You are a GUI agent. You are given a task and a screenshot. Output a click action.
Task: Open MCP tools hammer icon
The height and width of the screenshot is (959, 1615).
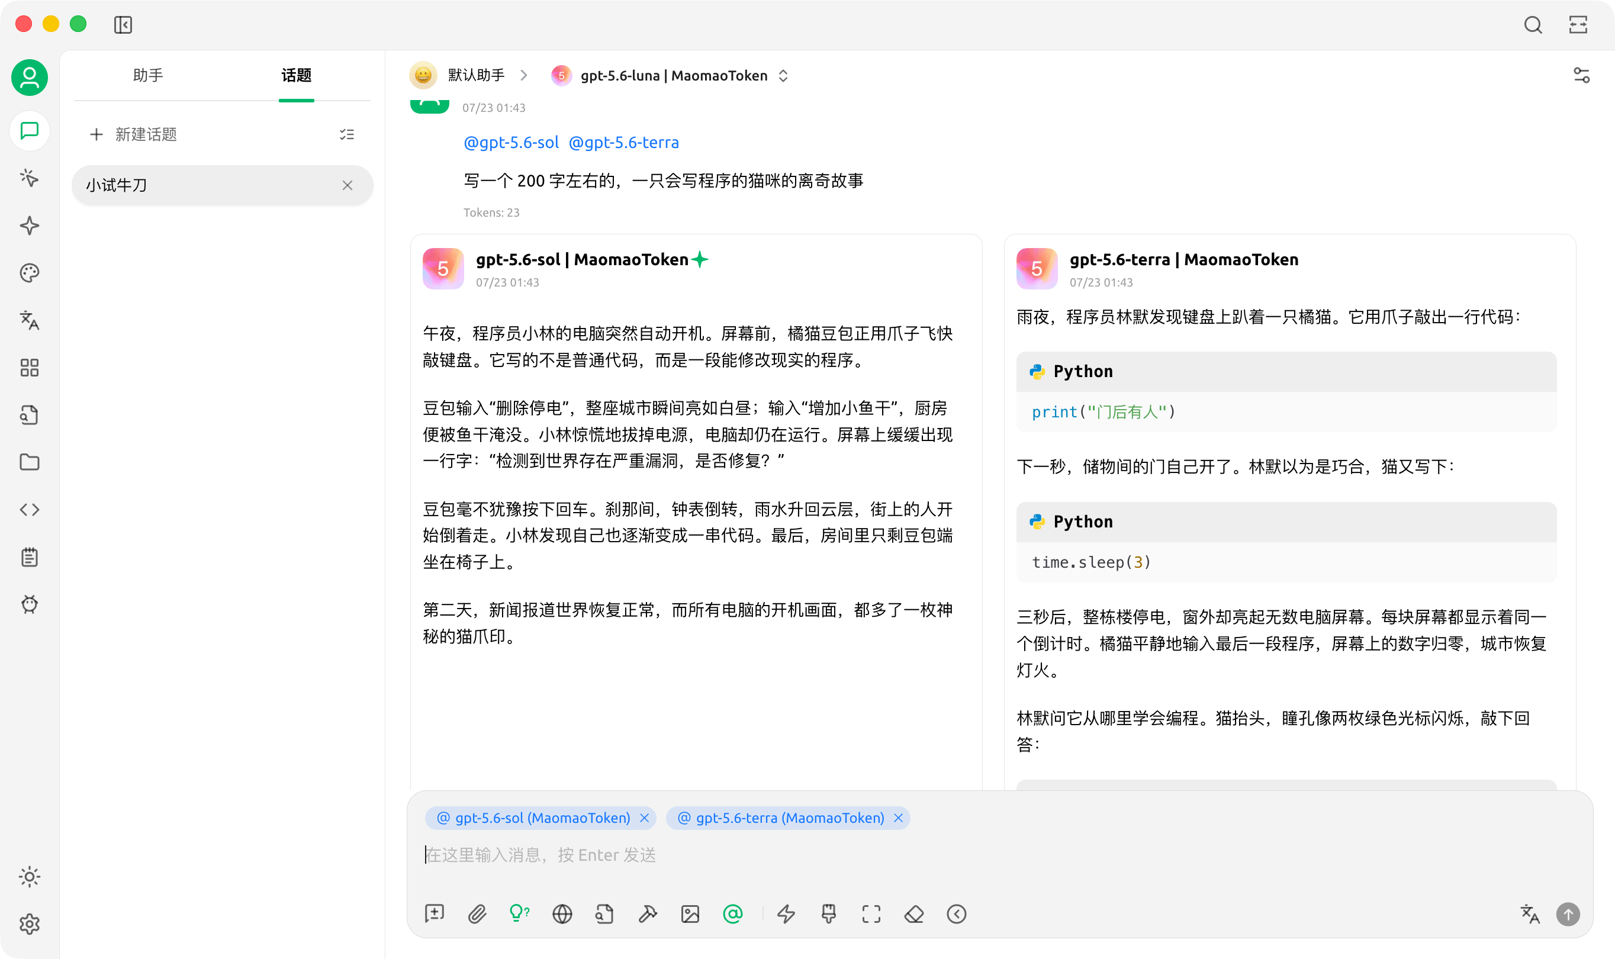pyautogui.click(x=648, y=914)
